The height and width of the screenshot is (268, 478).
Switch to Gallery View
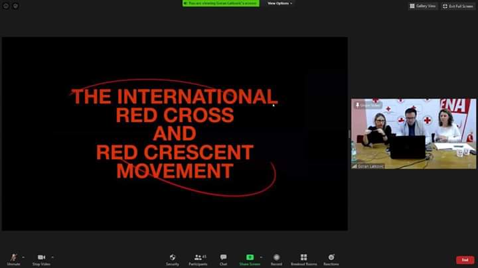(x=423, y=6)
